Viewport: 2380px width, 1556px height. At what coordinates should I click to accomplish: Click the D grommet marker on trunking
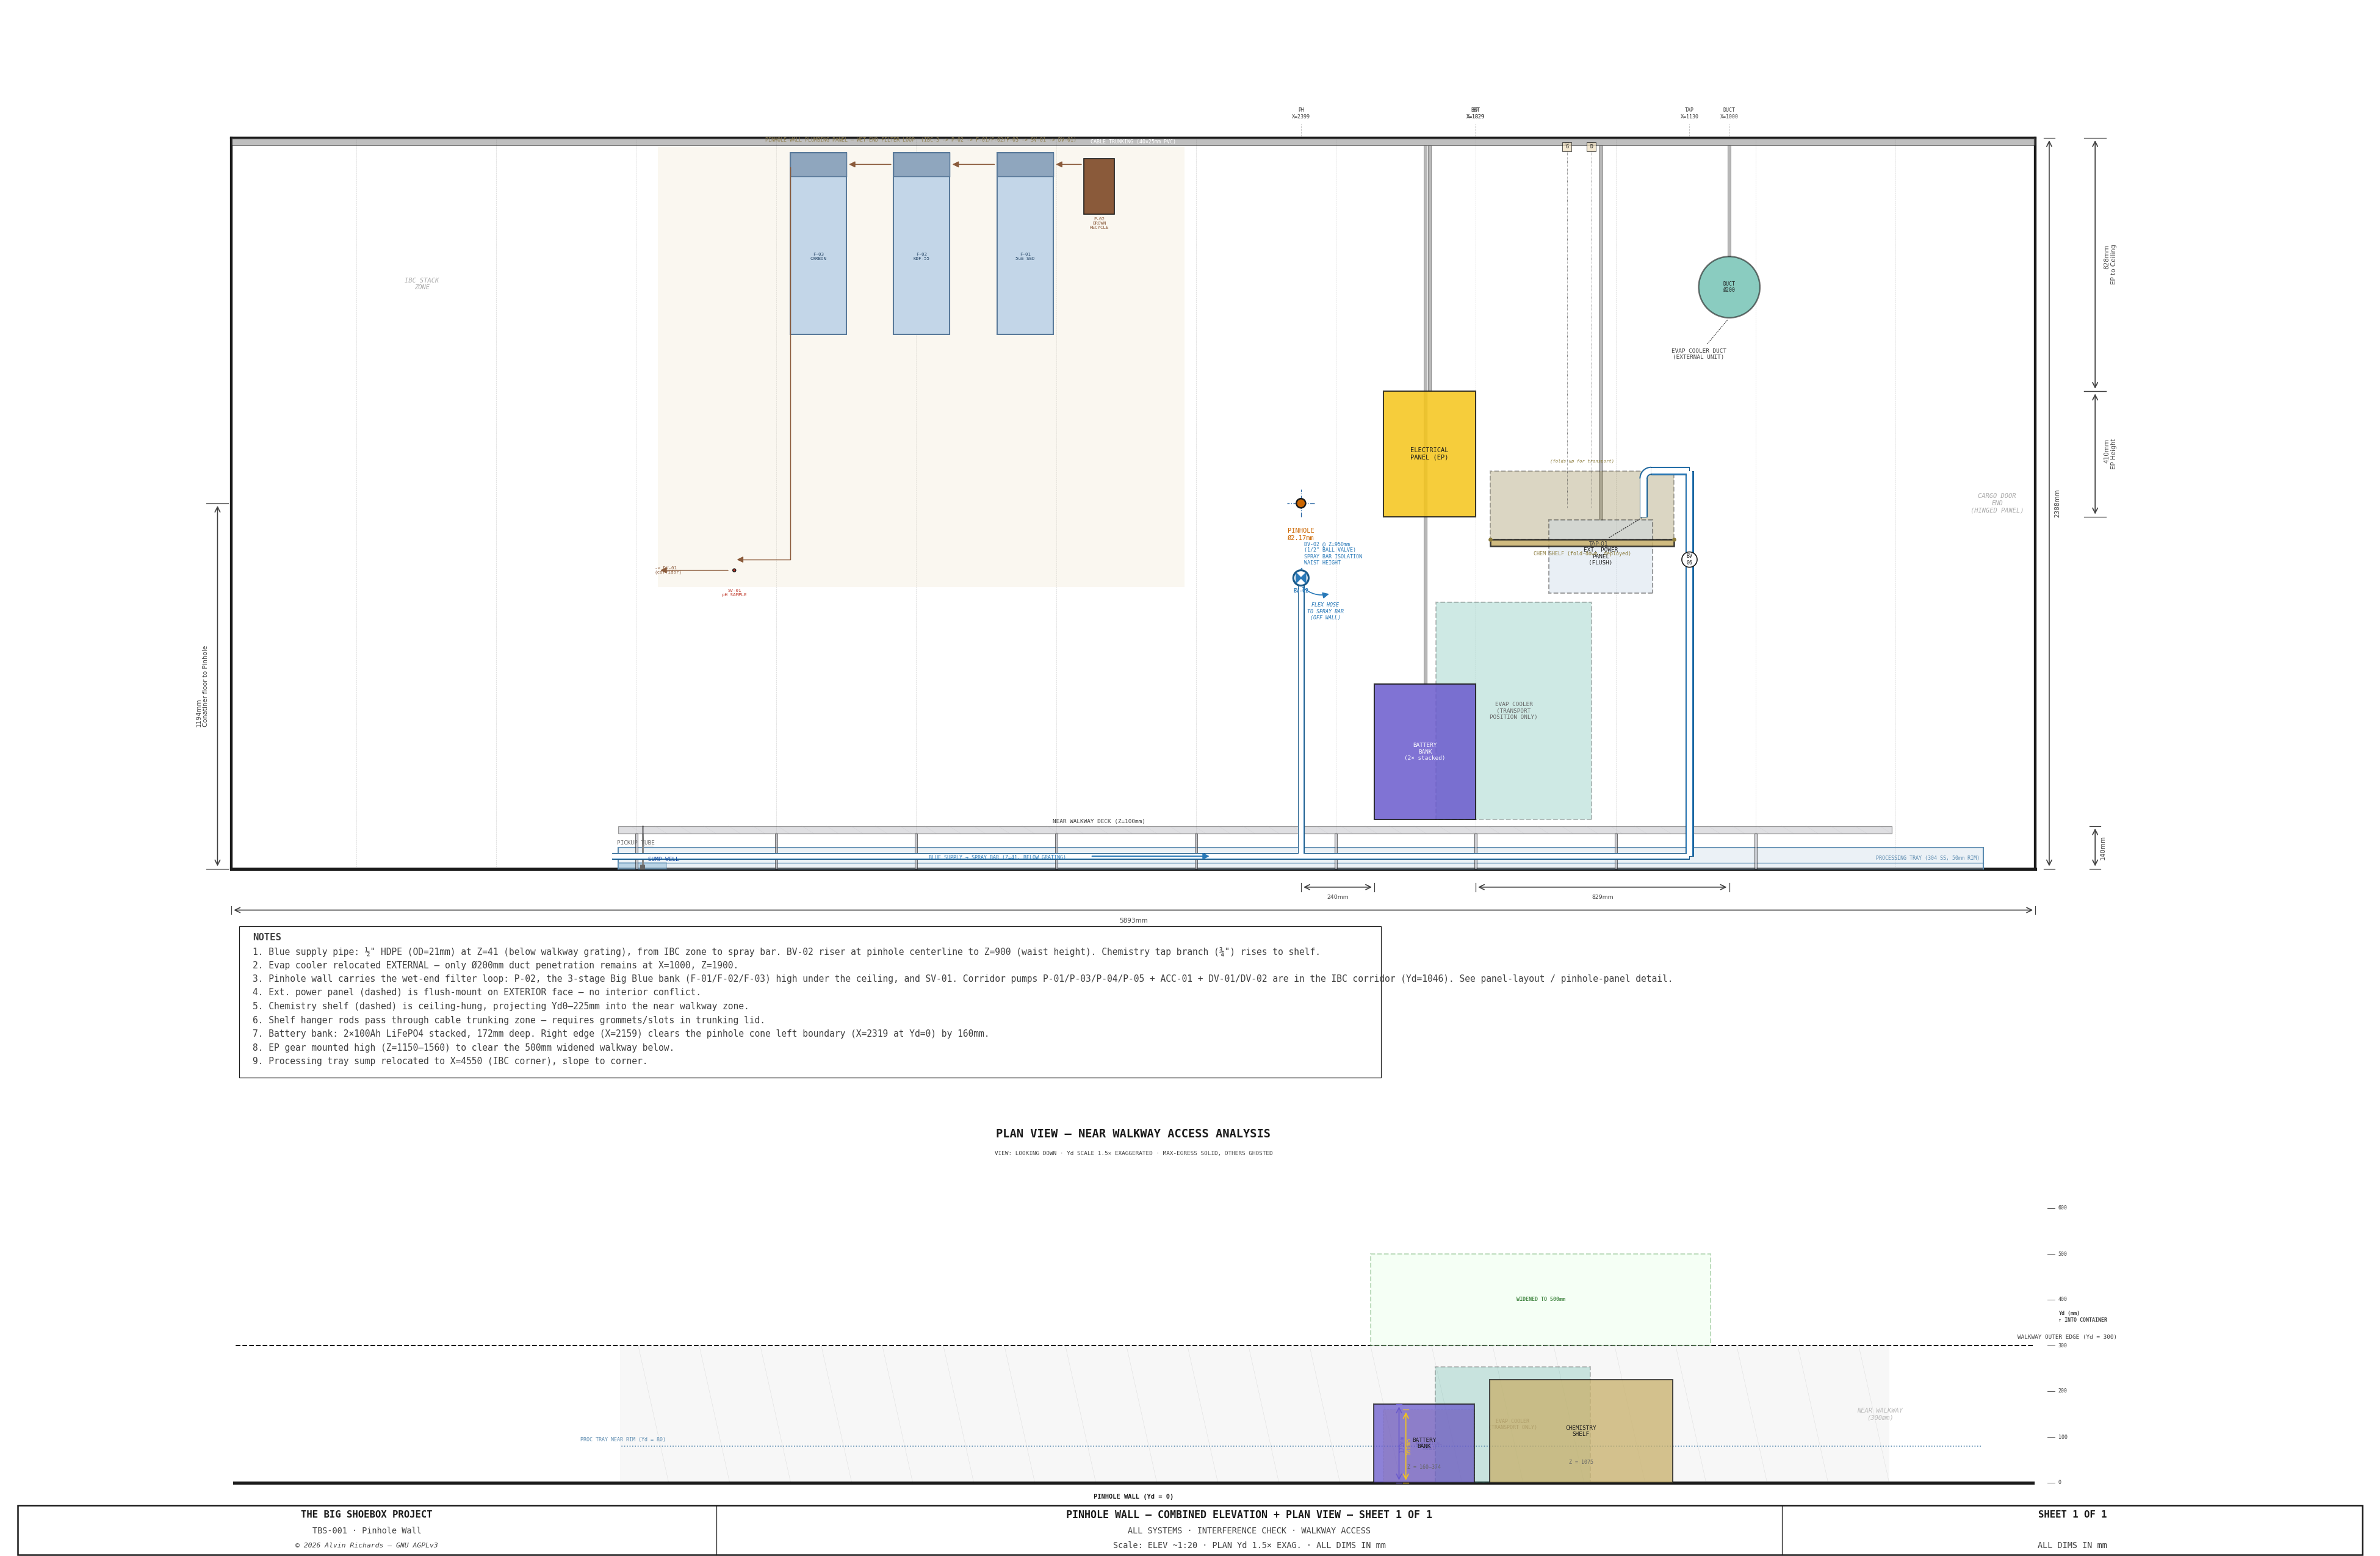(x=1590, y=146)
